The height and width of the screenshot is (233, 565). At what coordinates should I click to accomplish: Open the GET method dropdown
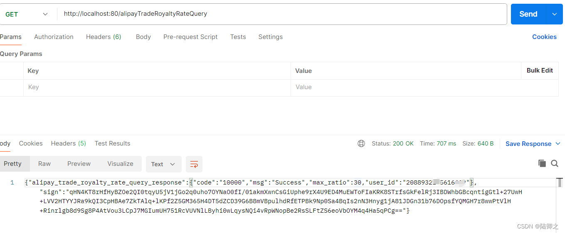(x=27, y=14)
